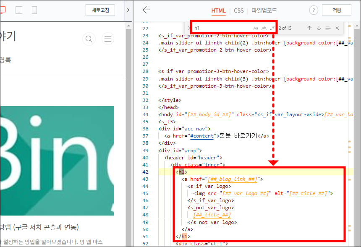Click the find-in-selection icon next to arrows

(328, 28)
